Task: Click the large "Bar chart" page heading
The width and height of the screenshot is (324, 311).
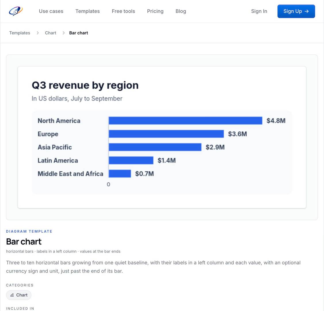Action: (x=24, y=242)
